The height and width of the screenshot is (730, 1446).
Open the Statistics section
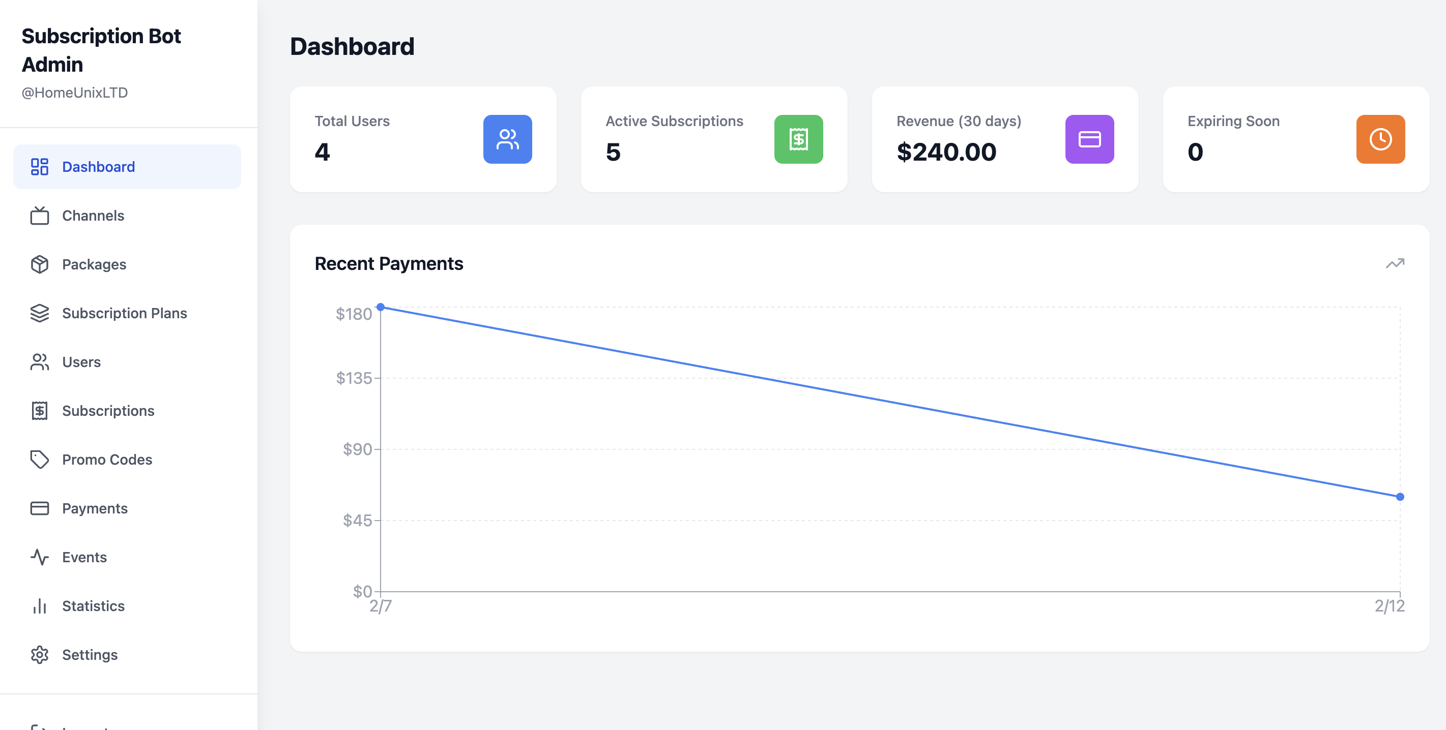(93, 605)
